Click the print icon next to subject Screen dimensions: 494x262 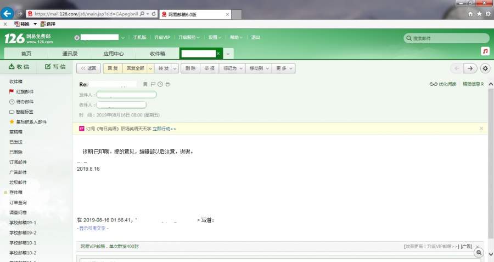[167, 84]
